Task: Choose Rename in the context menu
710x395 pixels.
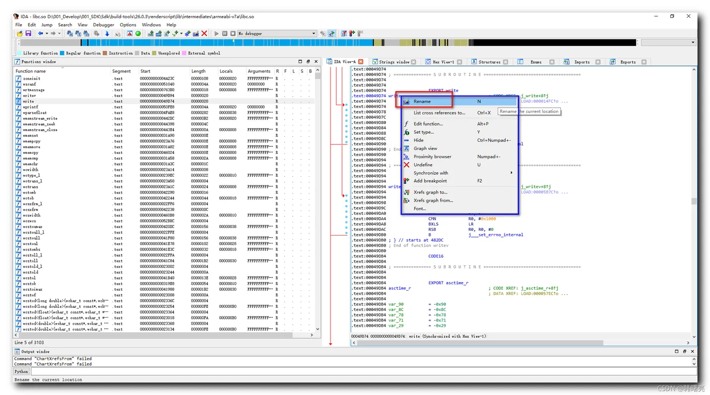Action: 460,101
